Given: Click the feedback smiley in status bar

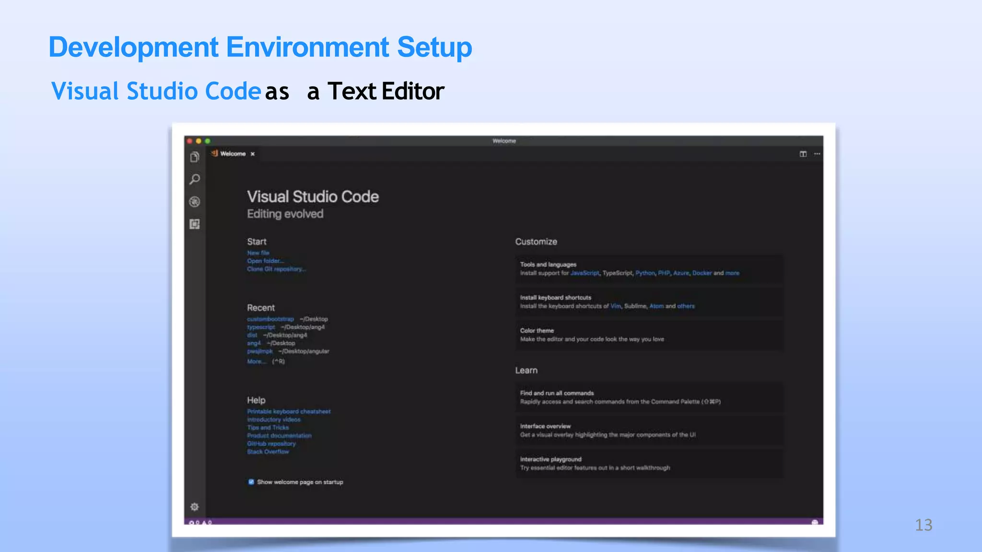Looking at the screenshot, I should [814, 522].
